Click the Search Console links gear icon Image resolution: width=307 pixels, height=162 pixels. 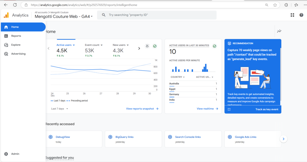point(170,137)
